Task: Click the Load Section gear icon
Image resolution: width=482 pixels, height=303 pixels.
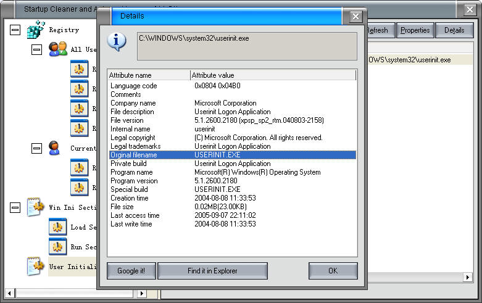Action: [58, 227]
